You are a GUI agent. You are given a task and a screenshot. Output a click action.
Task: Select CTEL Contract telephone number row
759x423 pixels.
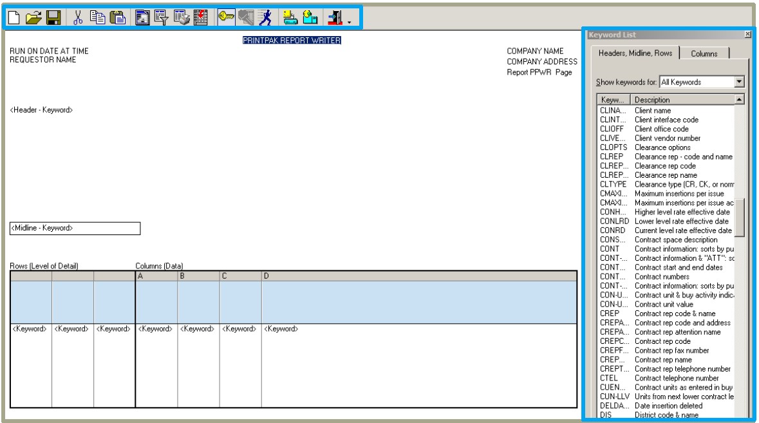666,377
